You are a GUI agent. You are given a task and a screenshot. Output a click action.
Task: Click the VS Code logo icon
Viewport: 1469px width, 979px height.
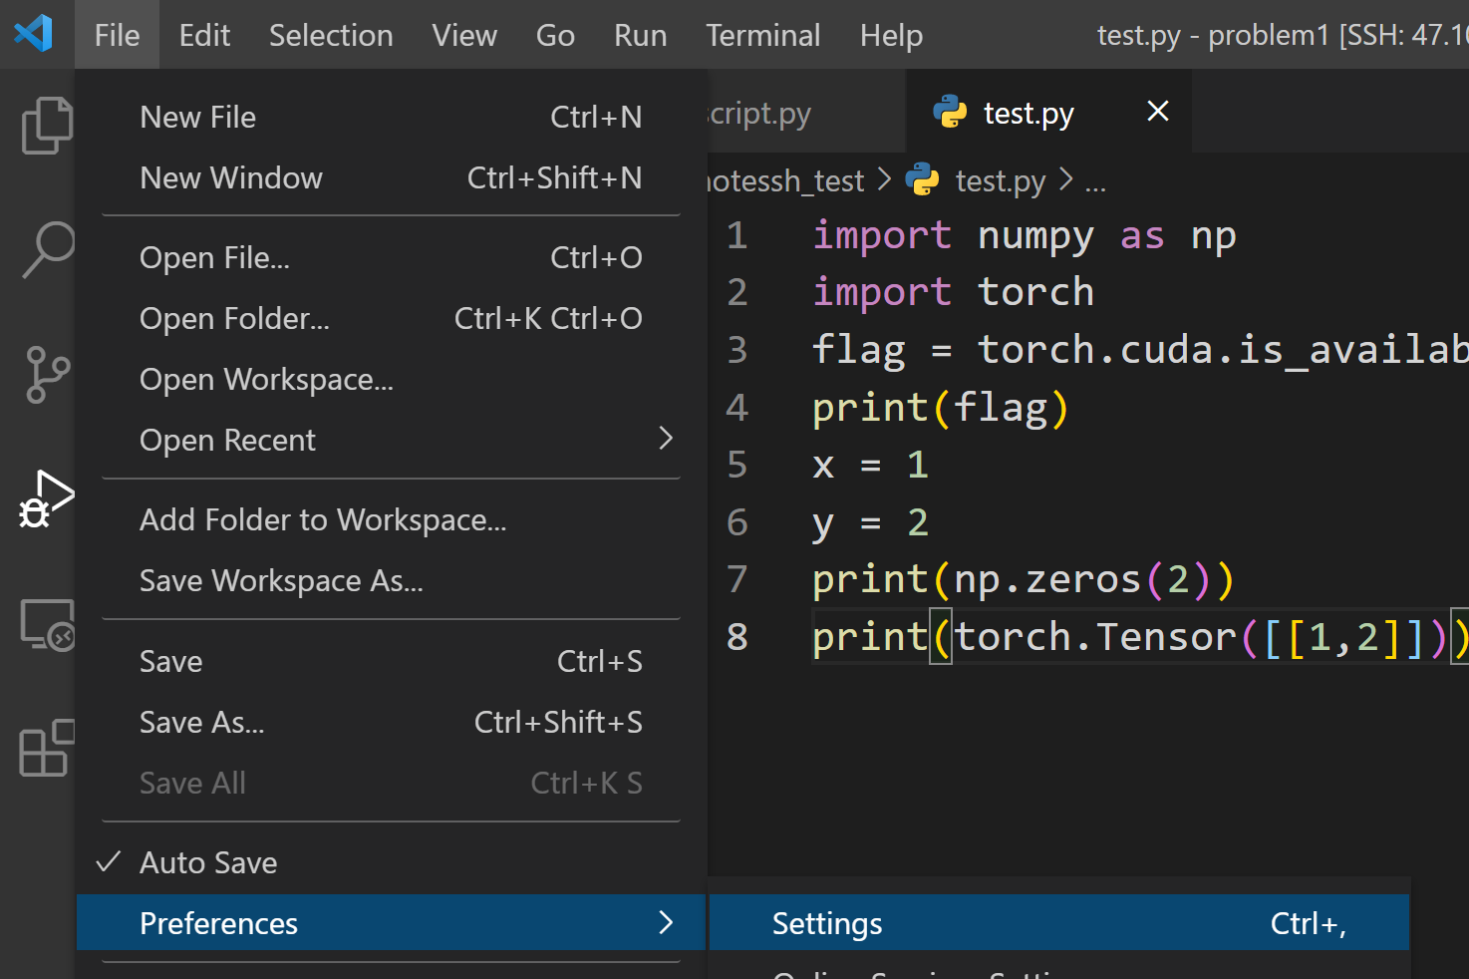pos(34,34)
